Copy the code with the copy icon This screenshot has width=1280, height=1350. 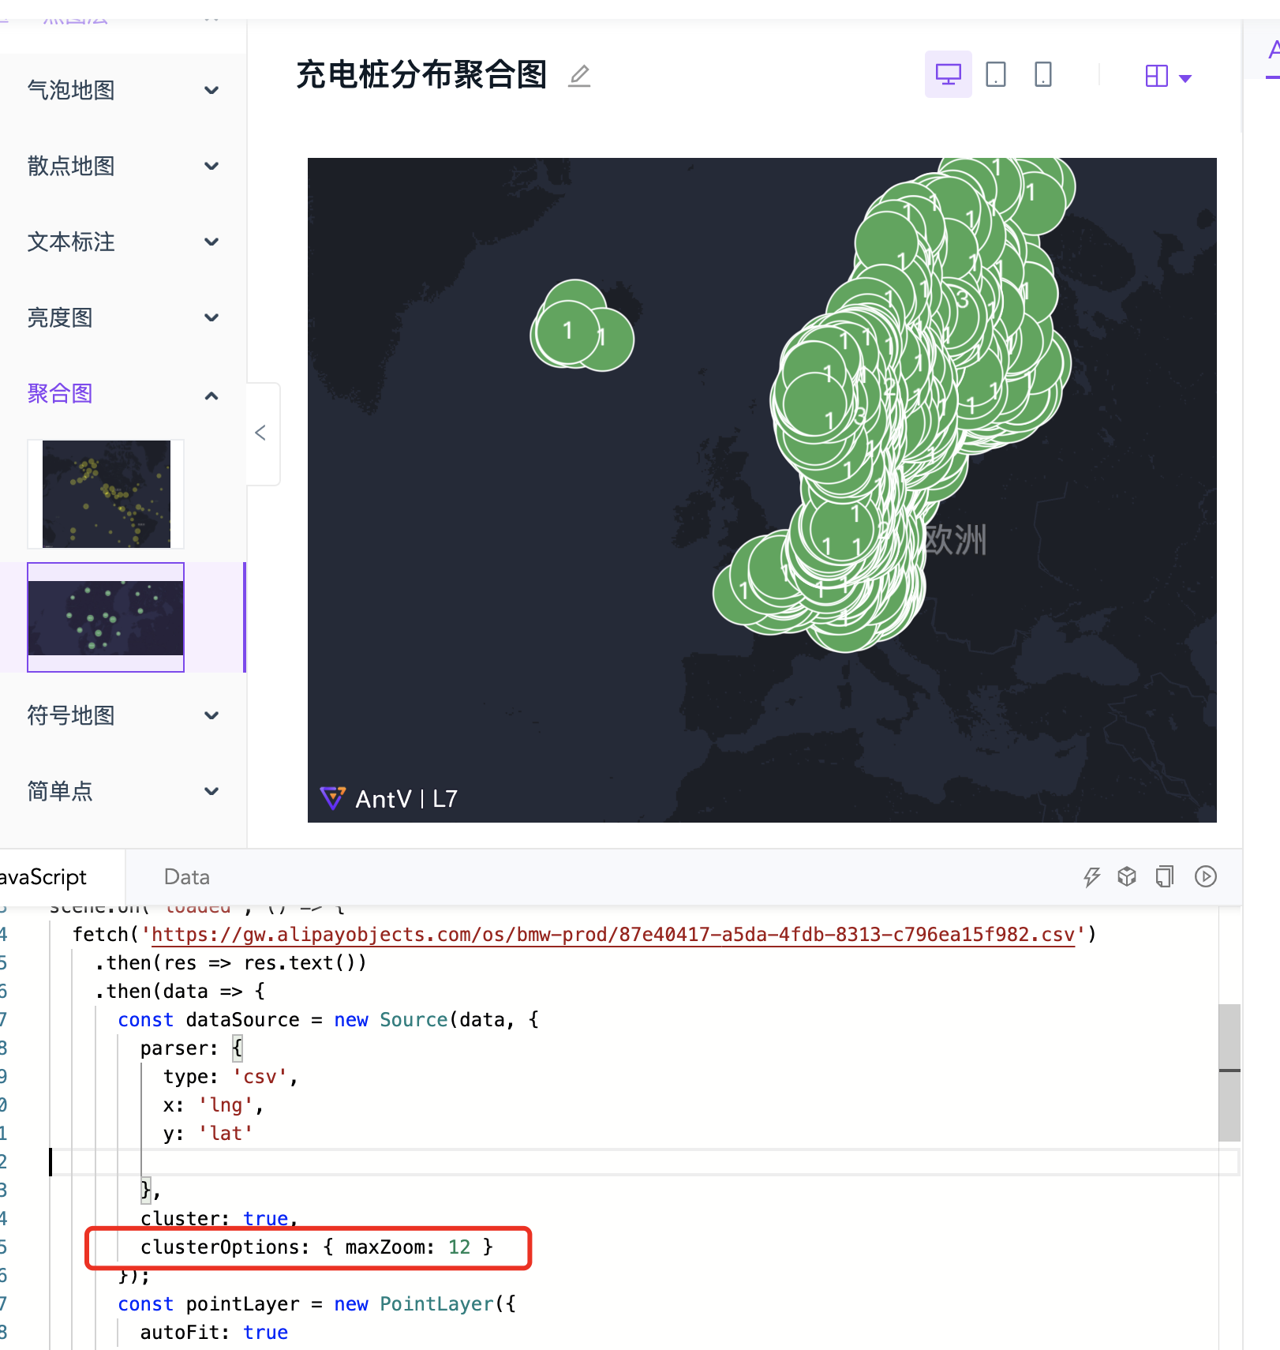1164,876
